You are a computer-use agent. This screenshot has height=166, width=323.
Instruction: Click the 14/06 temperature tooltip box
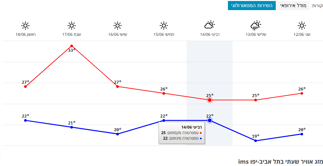point(182,132)
